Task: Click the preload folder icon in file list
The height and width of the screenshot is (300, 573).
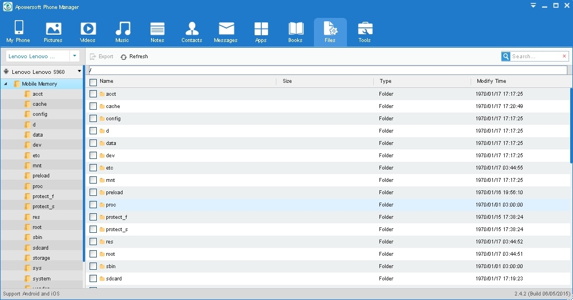Action: [102, 193]
